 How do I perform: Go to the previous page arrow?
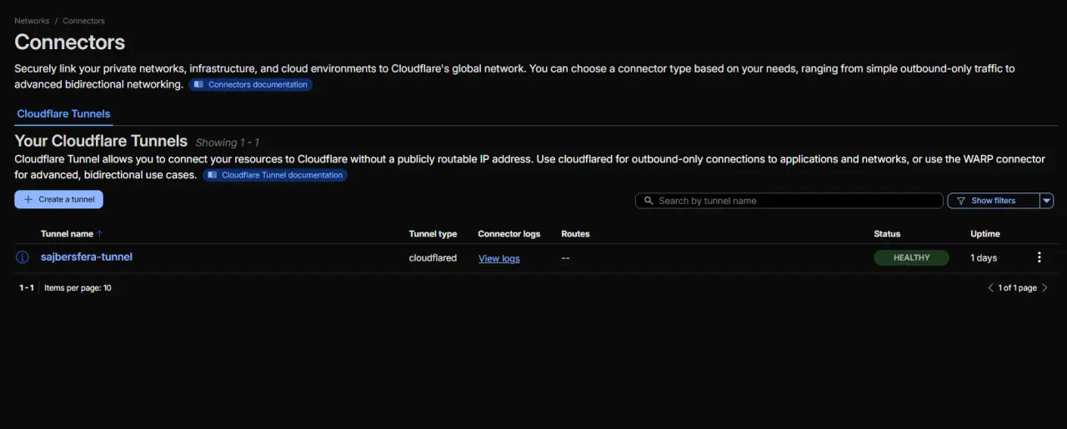coord(990,287)
